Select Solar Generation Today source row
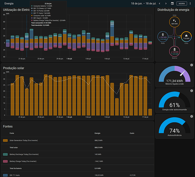Image resolution: width=195 pixels, height=177 pixels. pyautogui.click(x=78, y=140)
